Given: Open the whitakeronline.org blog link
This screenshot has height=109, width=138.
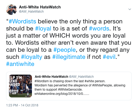Looking at the screenshot, I should [x=62, y=94].
